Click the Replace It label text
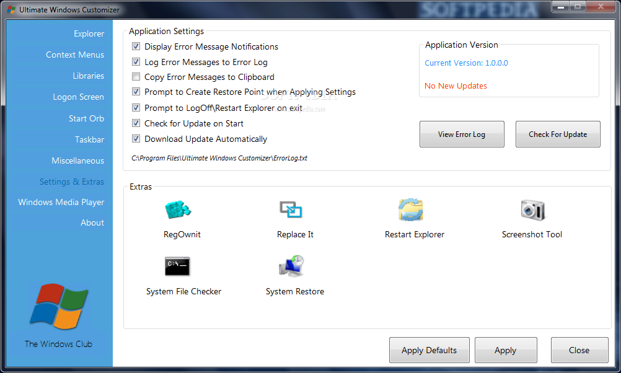The height and width of the screenshot is (373, 621). (x=295, y=234)
